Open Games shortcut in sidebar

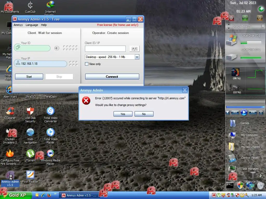[x=240, y=123]
